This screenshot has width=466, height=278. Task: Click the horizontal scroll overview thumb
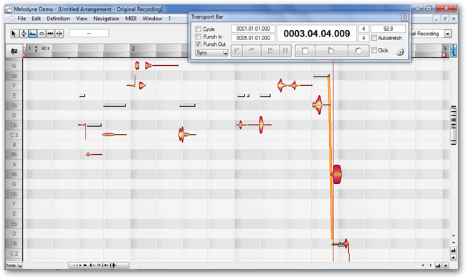click(99, 265)
